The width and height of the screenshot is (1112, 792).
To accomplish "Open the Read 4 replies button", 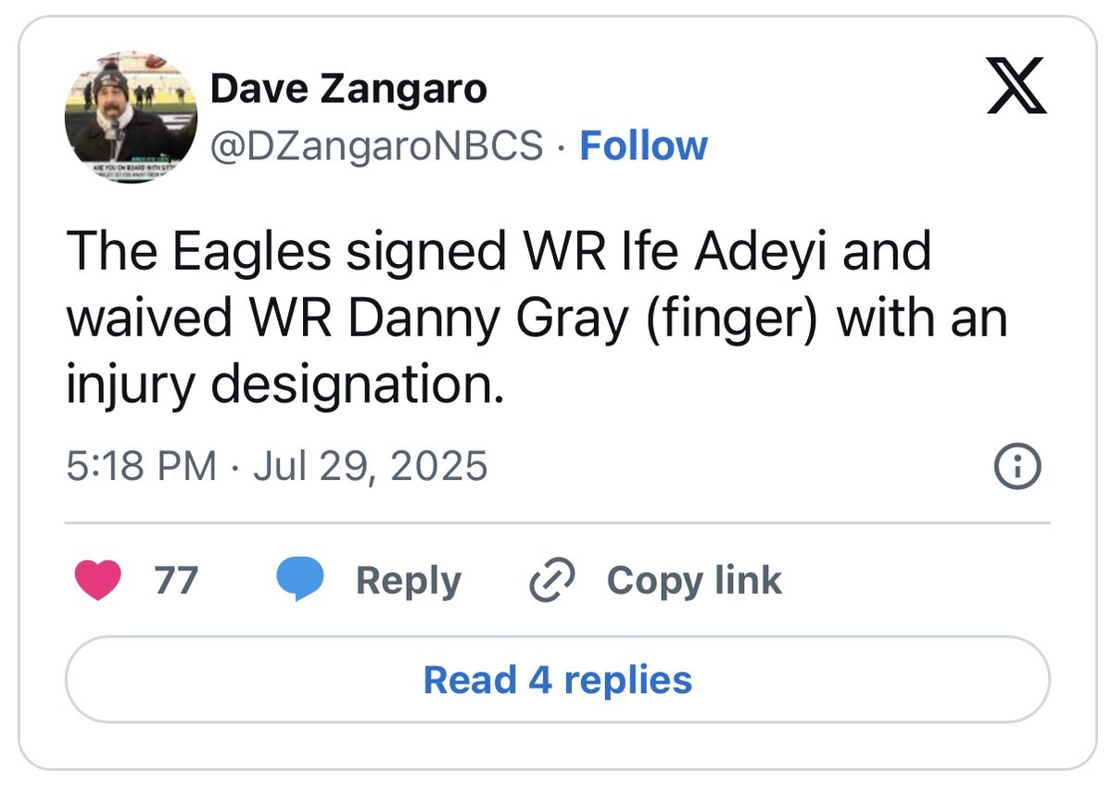I will pos(557,679).
